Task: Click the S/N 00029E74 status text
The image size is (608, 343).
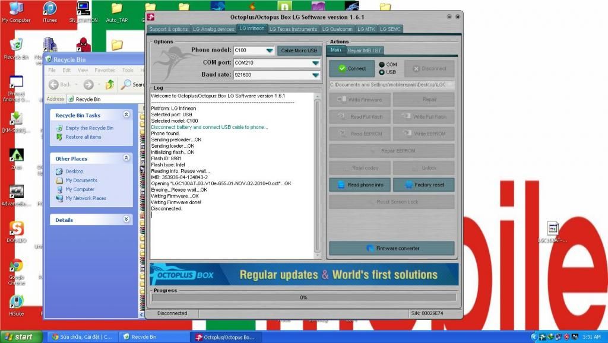Action: pyautogui.click(x=427, y=313)
